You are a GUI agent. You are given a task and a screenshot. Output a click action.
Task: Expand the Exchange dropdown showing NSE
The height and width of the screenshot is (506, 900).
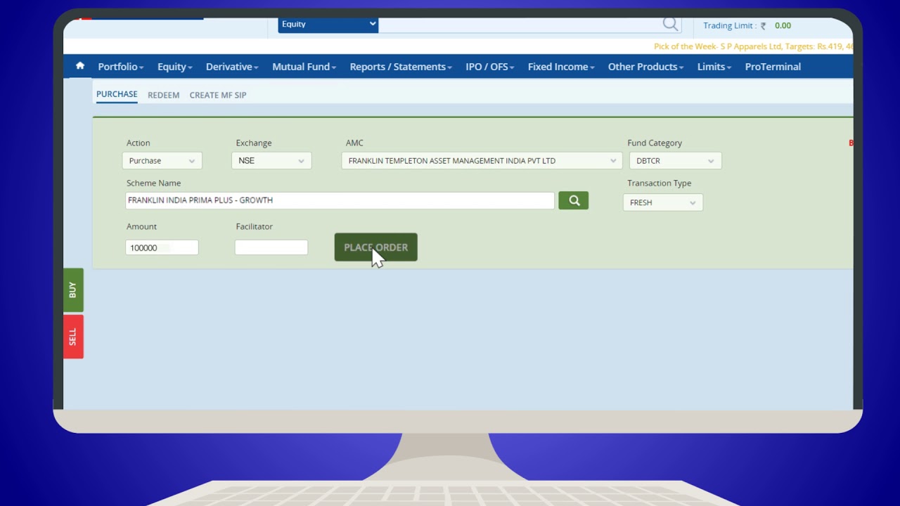271,161
